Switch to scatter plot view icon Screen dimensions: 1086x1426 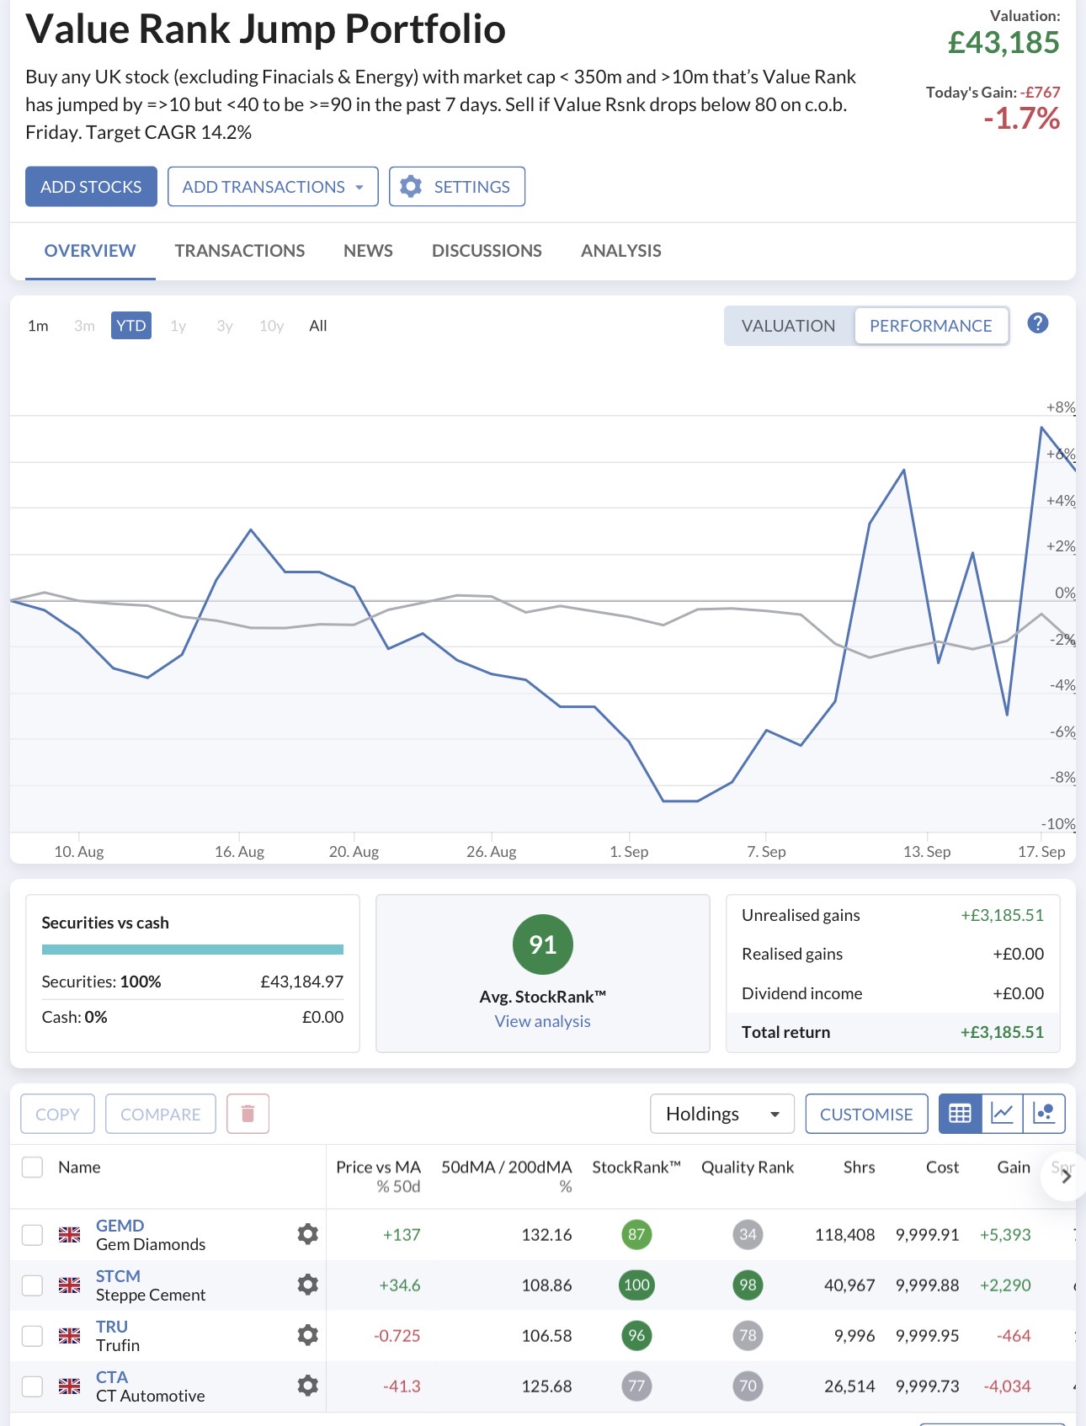1044,1114
